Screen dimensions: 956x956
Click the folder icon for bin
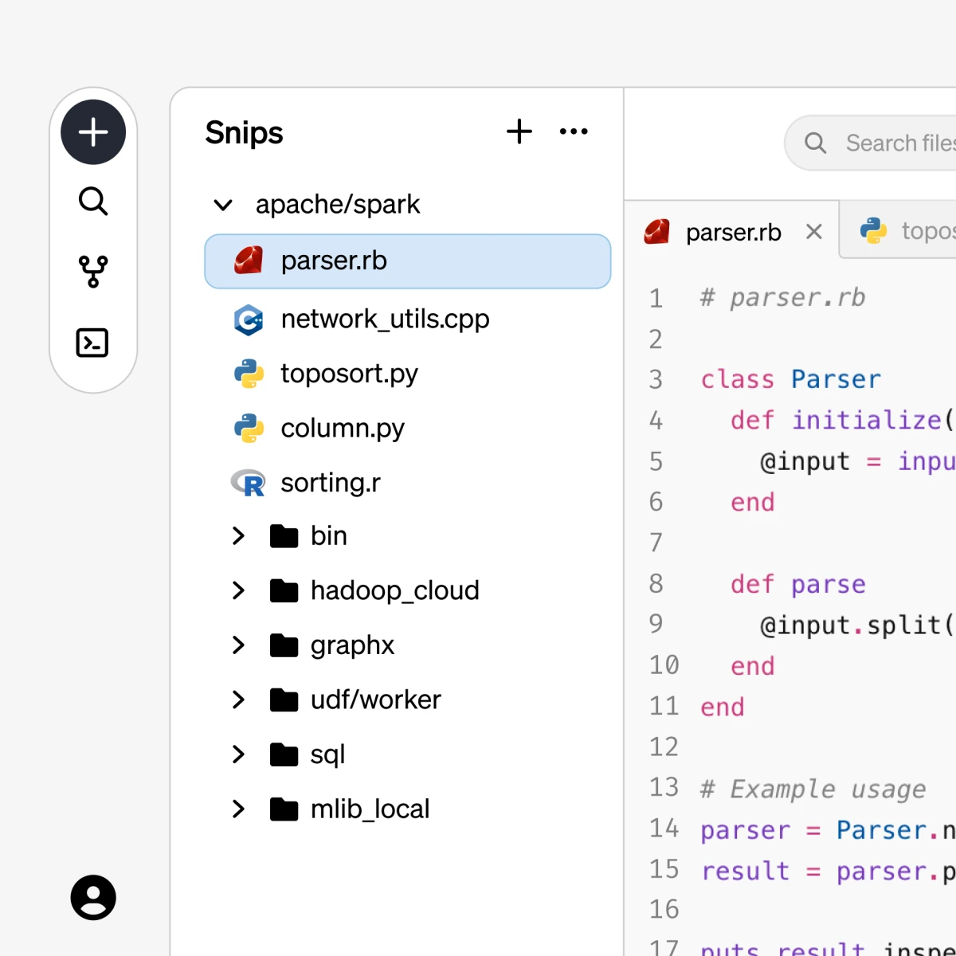click(x=284, y=536)
